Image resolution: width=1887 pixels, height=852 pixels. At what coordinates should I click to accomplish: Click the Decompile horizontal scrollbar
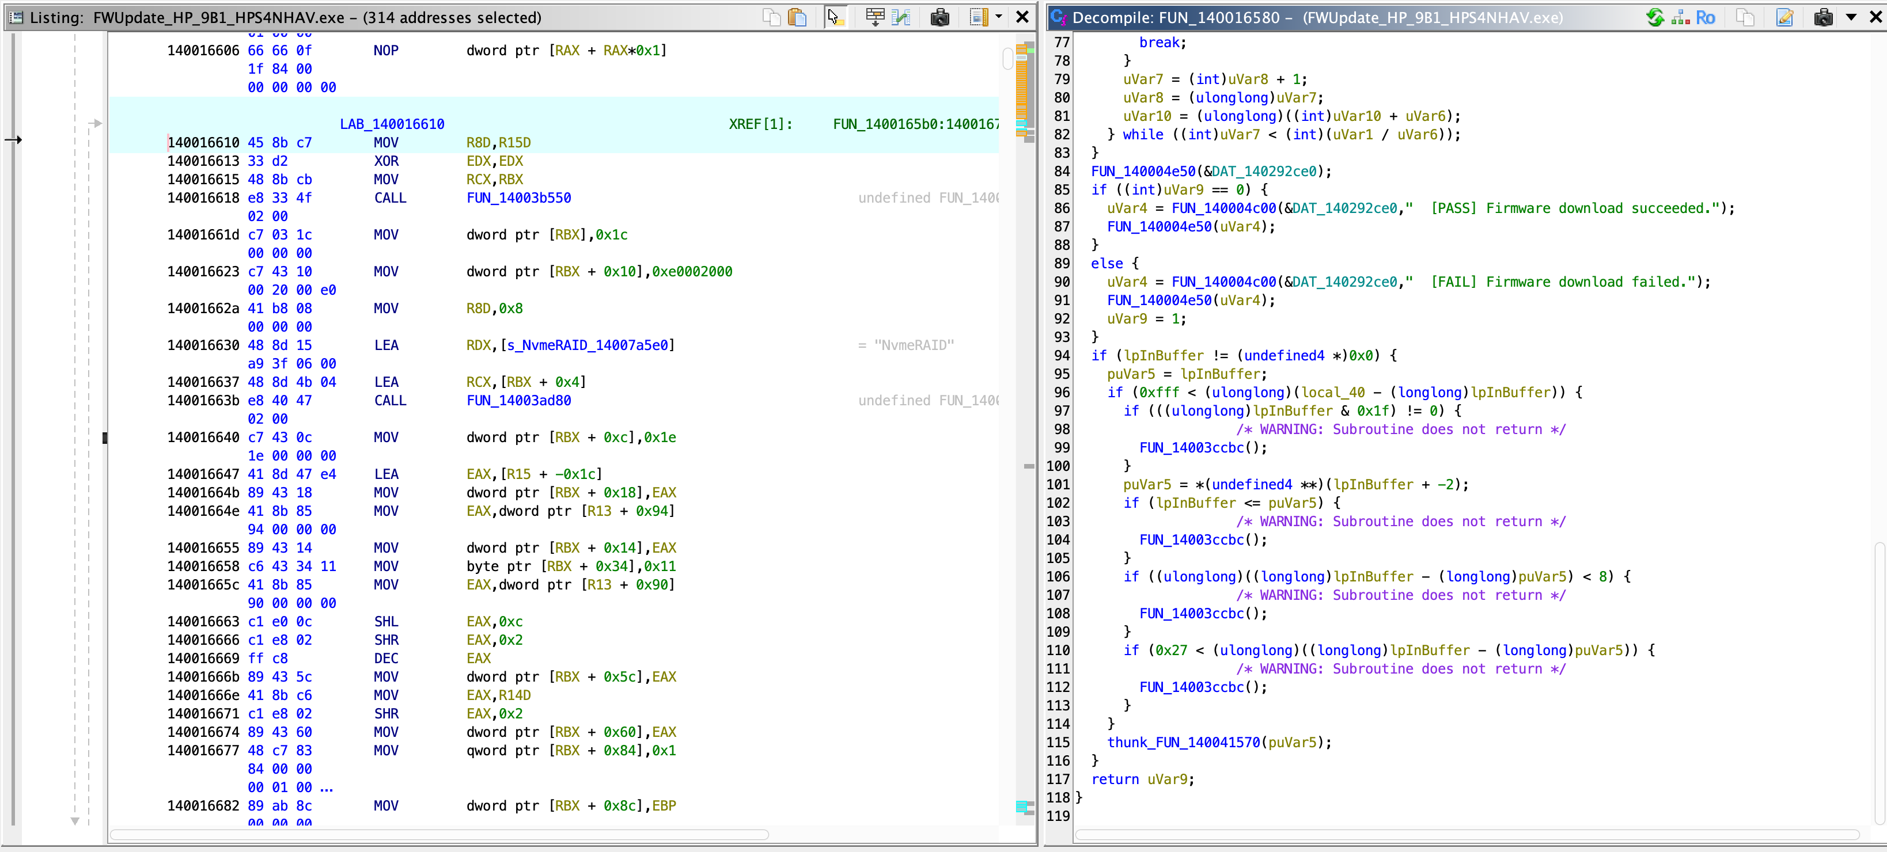(1467, 834)
